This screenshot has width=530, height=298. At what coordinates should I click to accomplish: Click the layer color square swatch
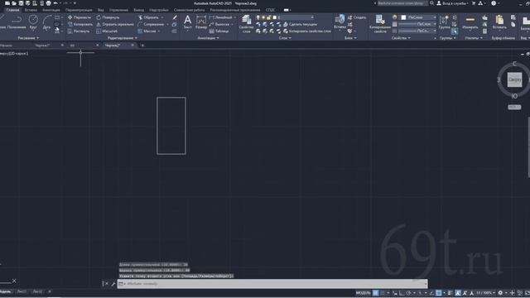point(275,17)
